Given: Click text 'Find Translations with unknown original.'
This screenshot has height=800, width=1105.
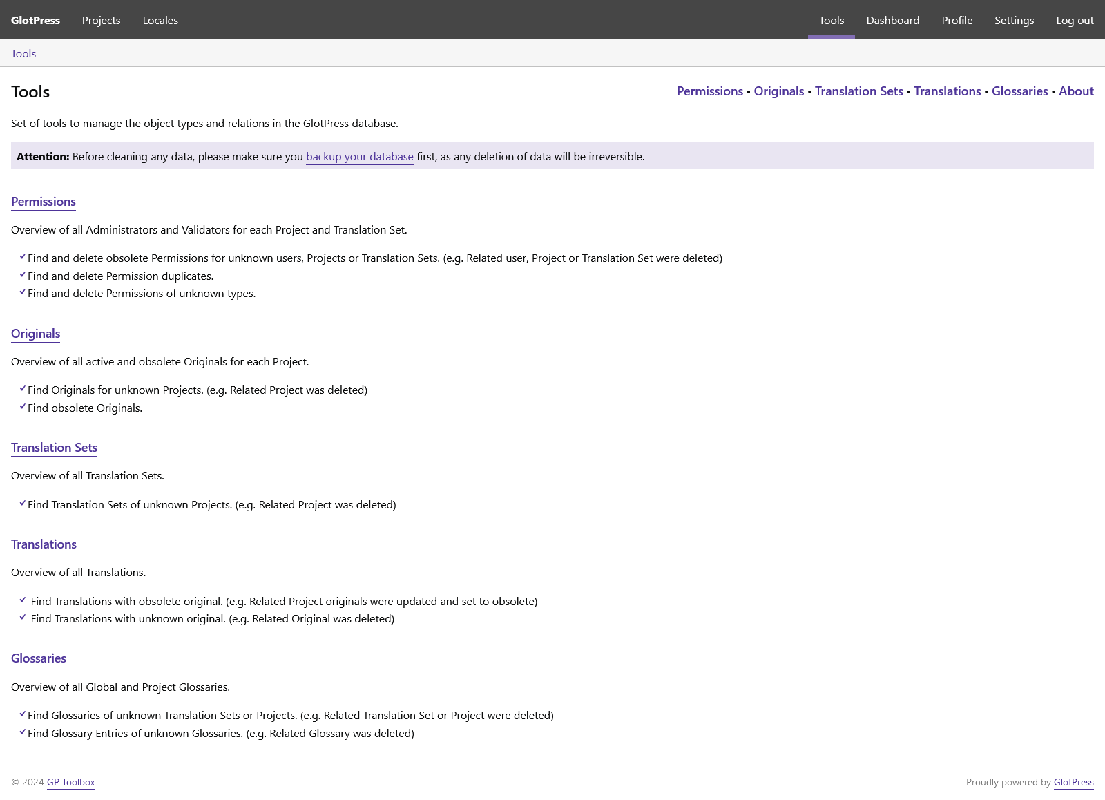Looking at the screenshot, I should (x=128, y=618).
